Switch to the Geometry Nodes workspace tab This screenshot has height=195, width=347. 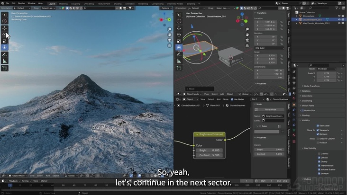[175, 4]
